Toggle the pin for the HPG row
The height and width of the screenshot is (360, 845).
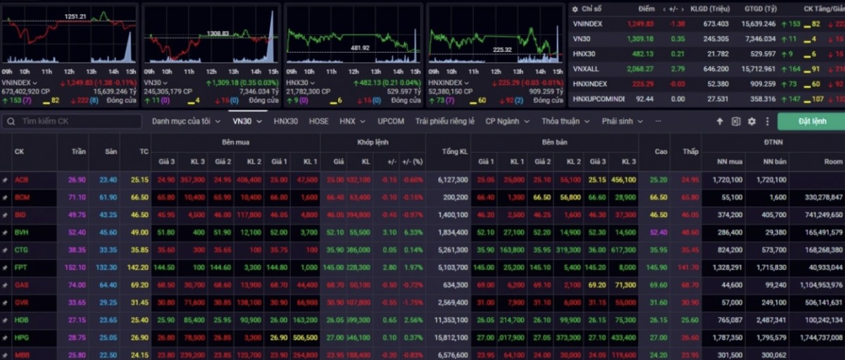click(x=6, y=338)
